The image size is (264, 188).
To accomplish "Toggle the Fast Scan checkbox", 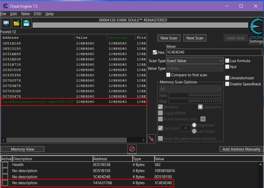I will click(x=161, y=128).
